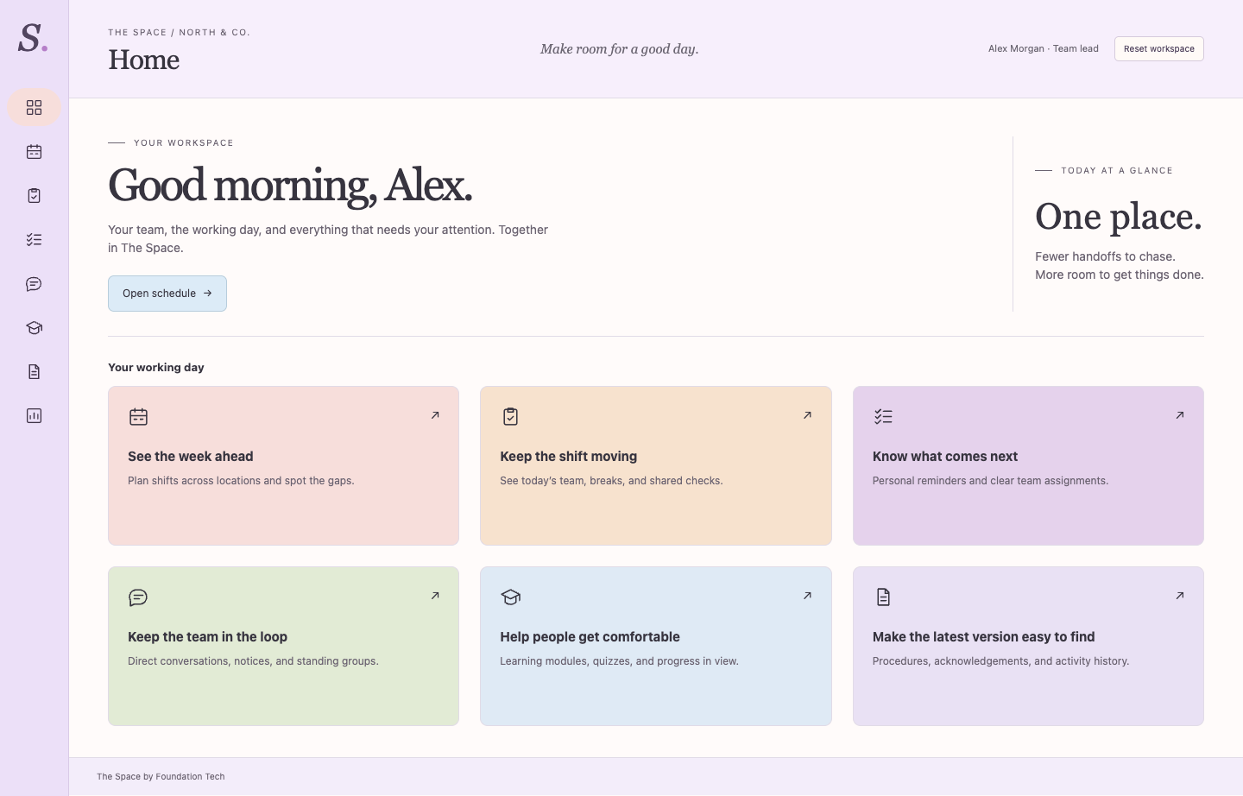1243x796 pixels.
Task: Open Make the latest version easy to find
Action: 983,637
